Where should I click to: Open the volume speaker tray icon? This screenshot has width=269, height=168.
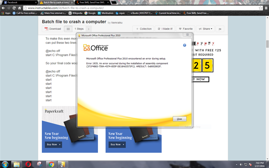tap(241, 165)
